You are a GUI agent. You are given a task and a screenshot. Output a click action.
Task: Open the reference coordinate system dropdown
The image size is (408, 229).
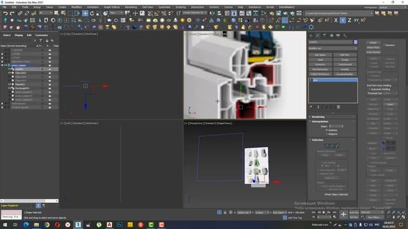[116, 13]
